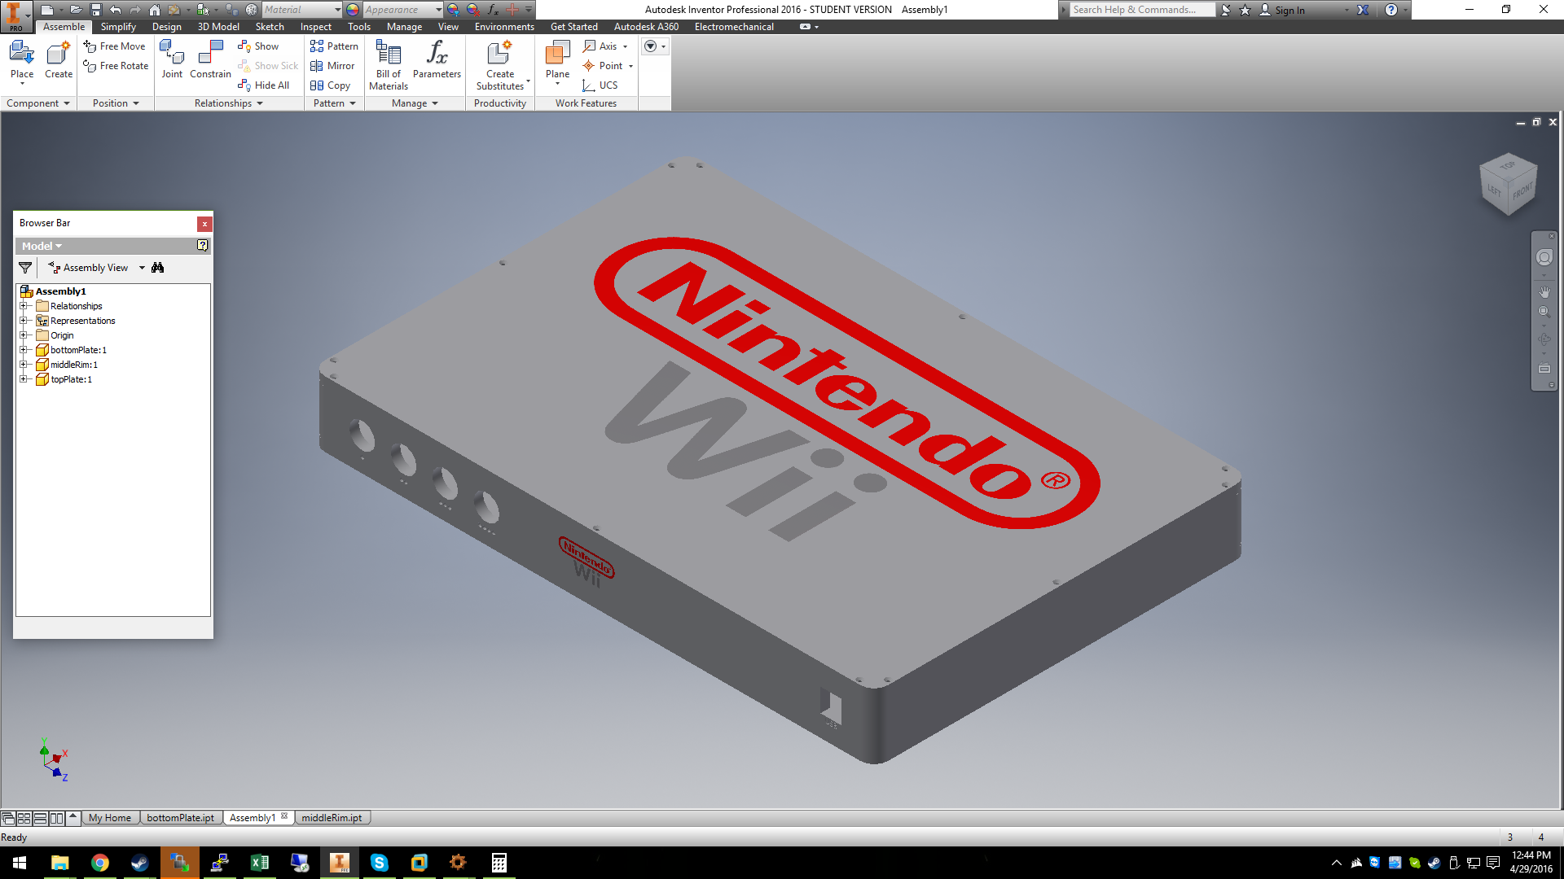Open the Bill of Materials
The image size is (1564, 879).
pos(389,65)
